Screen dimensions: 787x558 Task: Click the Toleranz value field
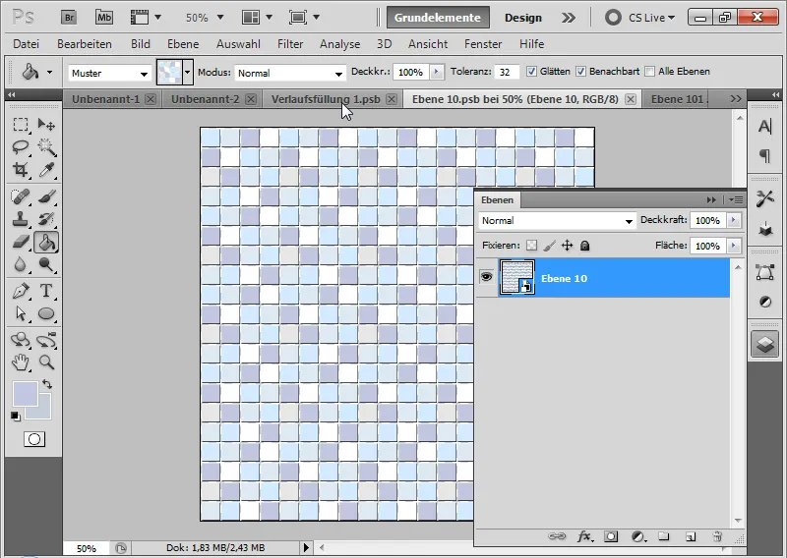tap(508, 72)
